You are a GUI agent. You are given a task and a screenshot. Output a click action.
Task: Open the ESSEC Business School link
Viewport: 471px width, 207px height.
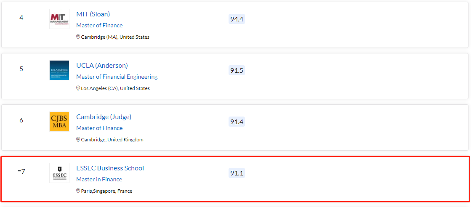pyautogui.click(x=110, y=168)
